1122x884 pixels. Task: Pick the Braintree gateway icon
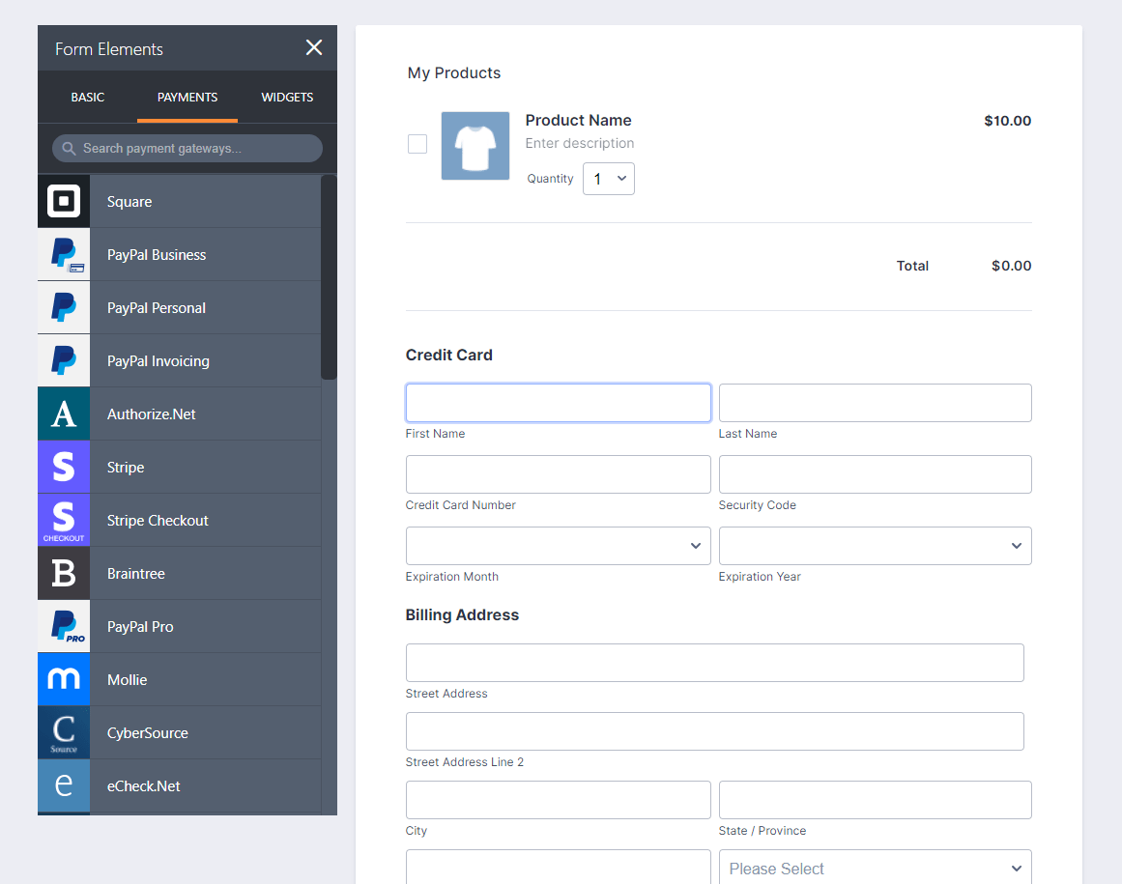tap(64, 574)
